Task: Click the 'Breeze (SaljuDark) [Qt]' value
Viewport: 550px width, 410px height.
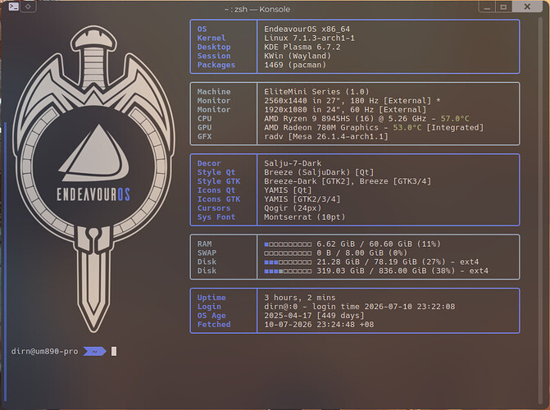Action: pos(319,172)
